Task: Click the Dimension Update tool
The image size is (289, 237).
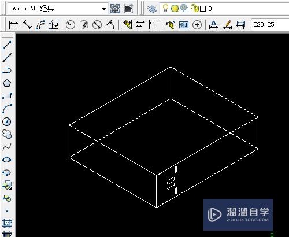Action: point(240,25)
